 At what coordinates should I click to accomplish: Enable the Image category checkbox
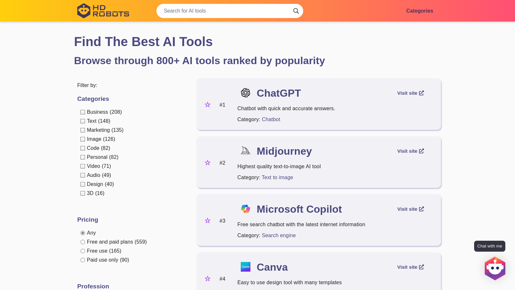coord(83,139)
